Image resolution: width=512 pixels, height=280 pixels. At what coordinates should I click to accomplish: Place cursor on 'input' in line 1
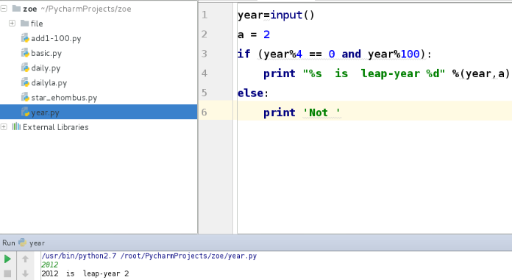pyautogui.click(x=286, y=15)
